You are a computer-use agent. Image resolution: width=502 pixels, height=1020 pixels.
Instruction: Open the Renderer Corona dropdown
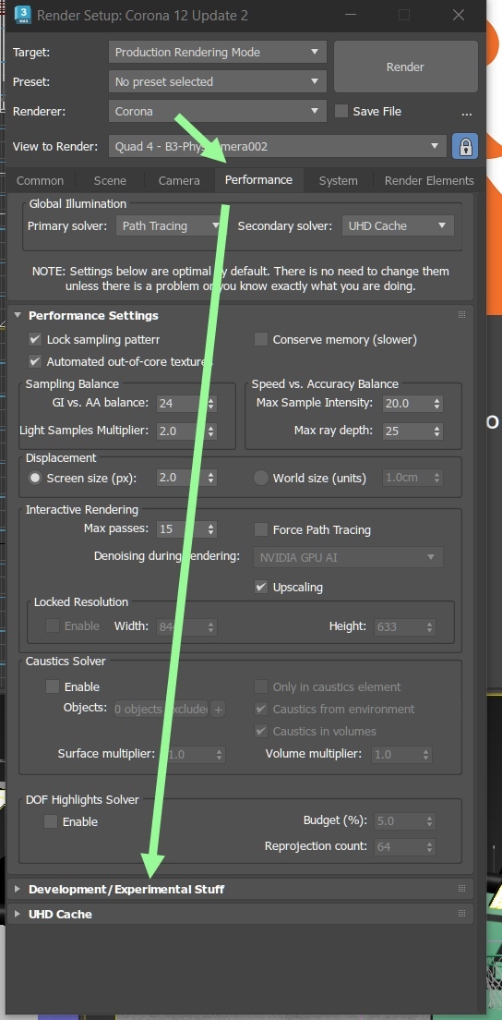pos(217,111)
